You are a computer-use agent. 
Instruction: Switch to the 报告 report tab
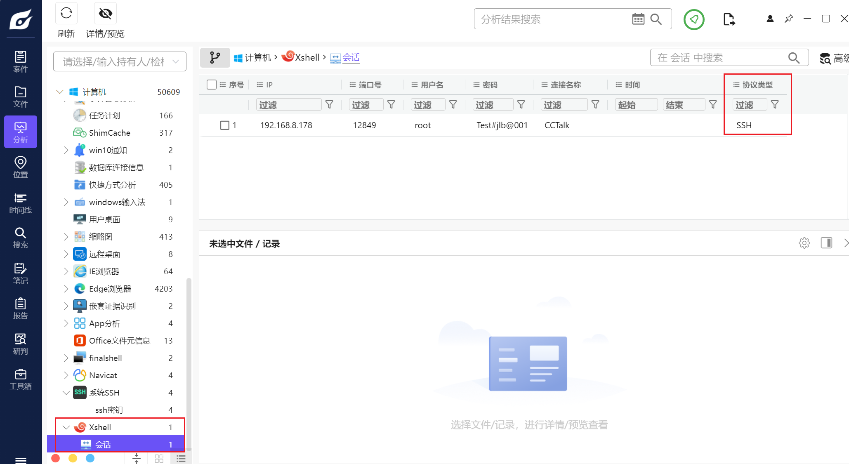[x=20, y=309]
